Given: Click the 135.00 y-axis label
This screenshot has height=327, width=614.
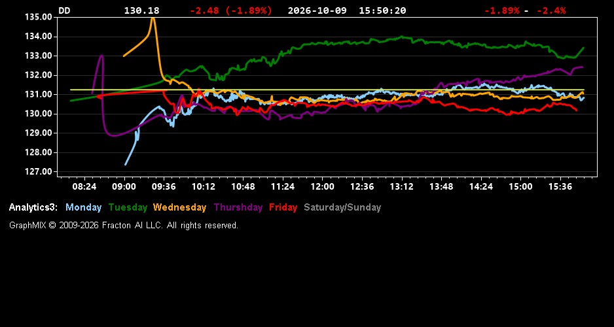Looking at the screenshot, I should (38, 17).
